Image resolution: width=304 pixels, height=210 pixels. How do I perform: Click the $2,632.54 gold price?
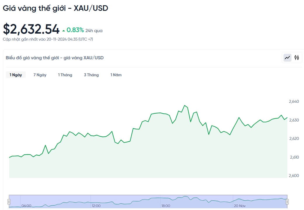click(31, 29)
